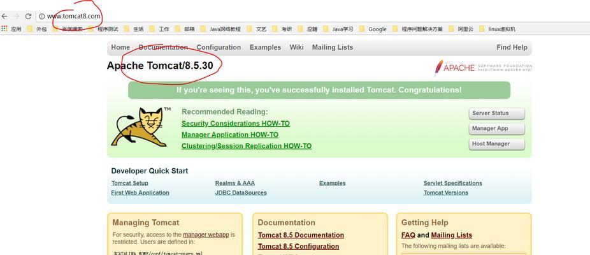Image resolution: width=590 pixels, height=255 pixels.
Task: Open the Java网络教程 bookmark folder
Action: [220, 29]
